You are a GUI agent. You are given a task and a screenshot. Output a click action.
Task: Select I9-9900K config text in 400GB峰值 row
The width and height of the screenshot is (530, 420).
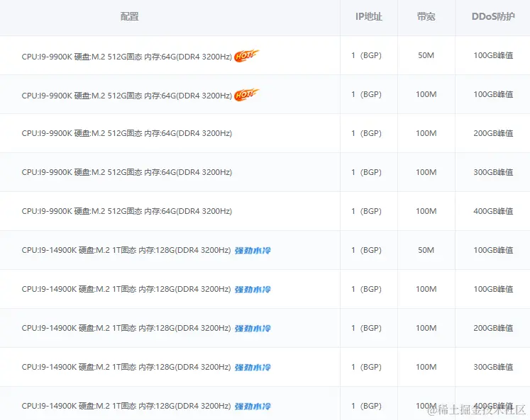[x=127, y=211]
